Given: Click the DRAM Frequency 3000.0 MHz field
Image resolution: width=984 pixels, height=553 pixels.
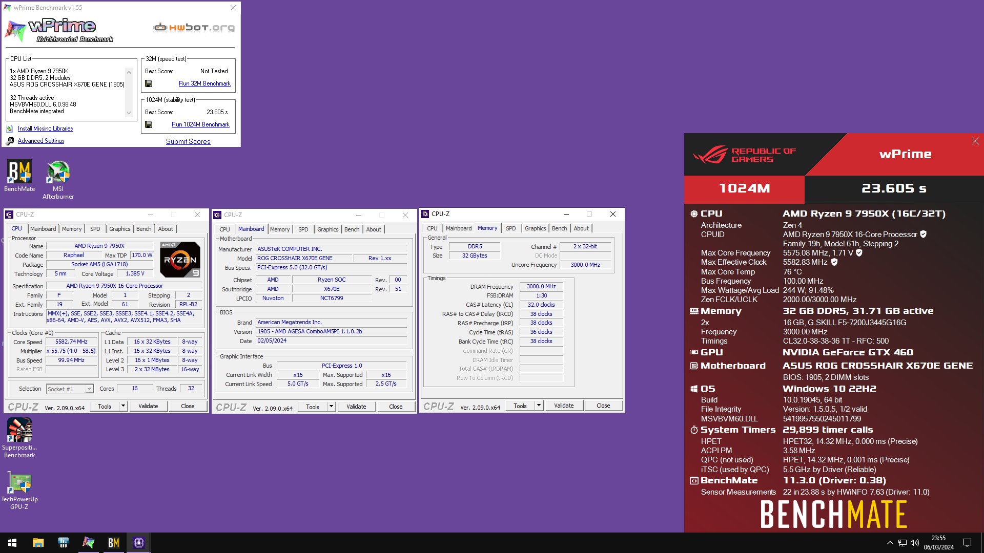Looking at the screenshot, I should (541, 287).
